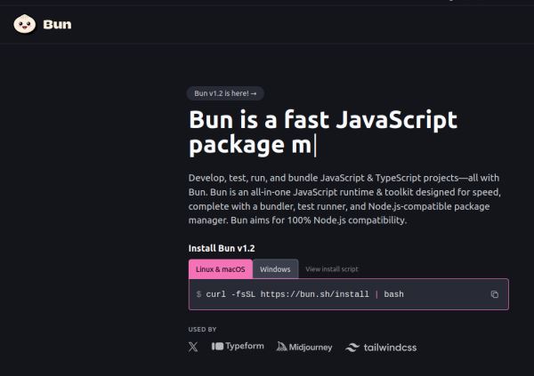Click the arrow in the v1.2 badge
This screenshot has height=376, width=534.
[x=255, y=93]
